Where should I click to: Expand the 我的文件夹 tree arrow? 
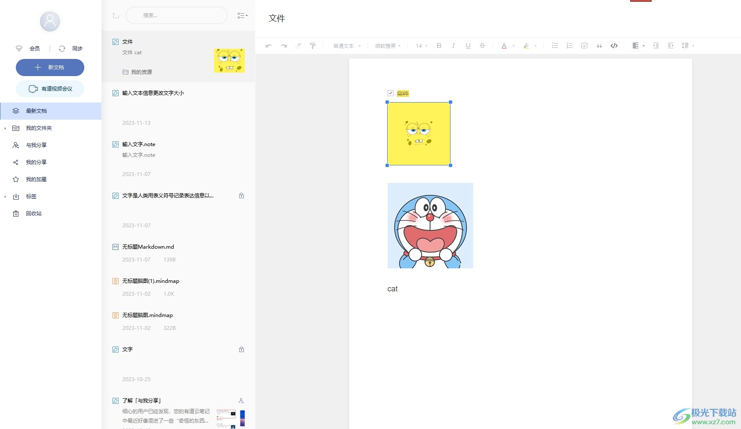pos(5,128)
